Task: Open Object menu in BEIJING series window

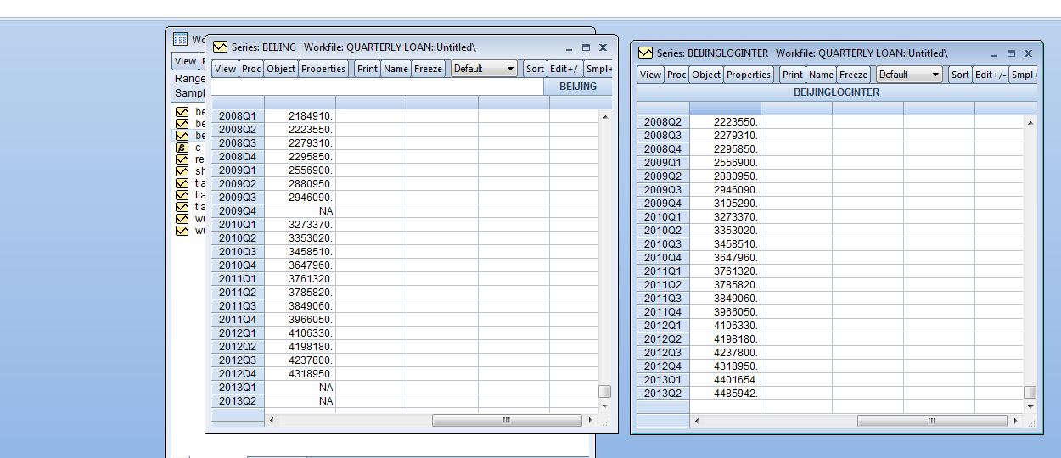Action: coord(281,69)
